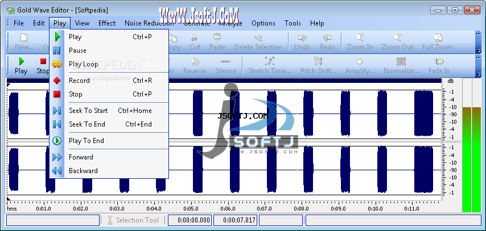Open the Help menu
Screen dimensions: 486x231
pos(317,23)
